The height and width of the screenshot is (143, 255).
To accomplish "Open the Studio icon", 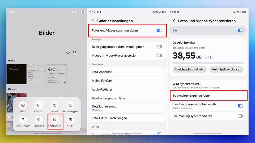I will (70, 120).
